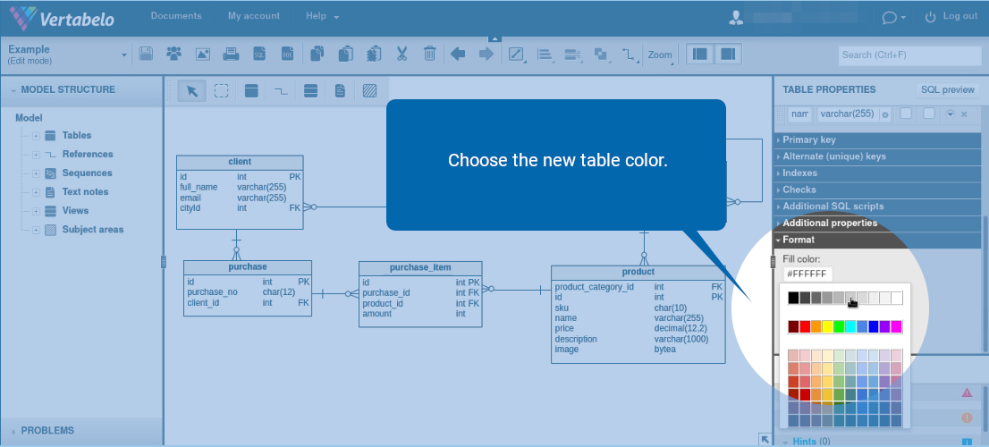Click the print icon in the toolbar
Viewport: 989px width, 447px height.
tap(231, 55)
